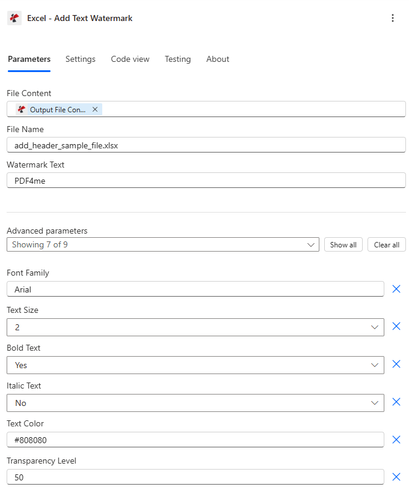Open the Text Size dropdown
This screenshot has height=487, width=409.
pyautogui.click(x=195, y=327)
